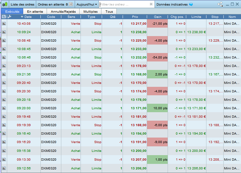This screenshot has height=173, width=241.
Task: Select the -9,00 pts gain cell
Action: point(158,142)
